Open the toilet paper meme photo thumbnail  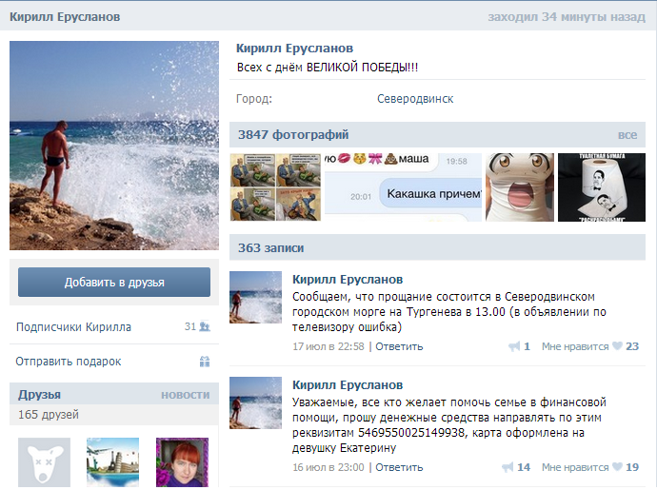tap(602, 187)
